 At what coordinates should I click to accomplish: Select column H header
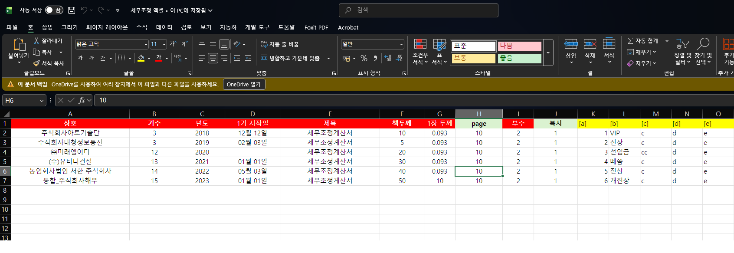pyautogui.click(x=479, y=114)
